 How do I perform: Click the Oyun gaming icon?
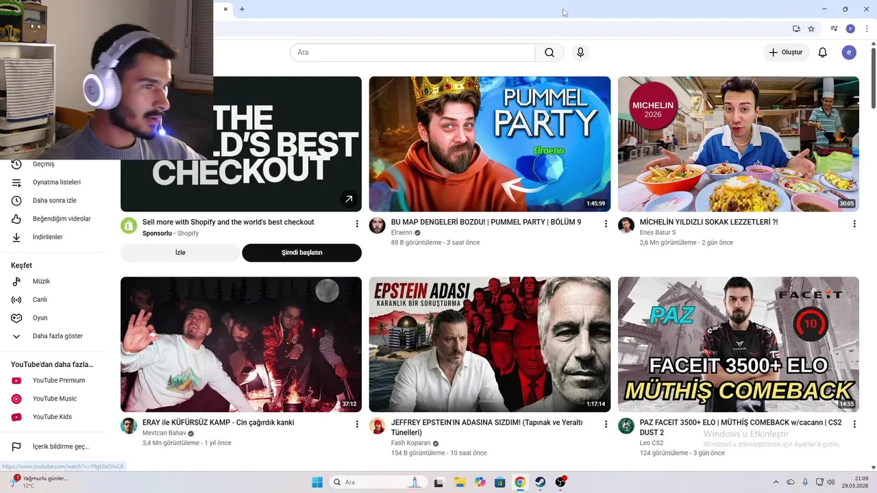[x=16, y=318]
